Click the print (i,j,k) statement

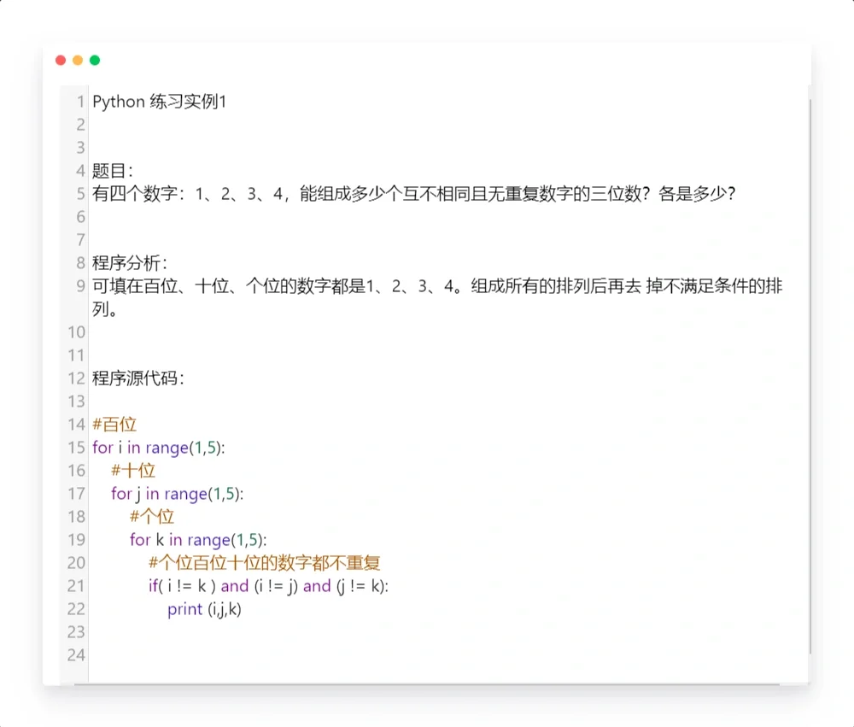pyautogui.click(x=205, y=609)
